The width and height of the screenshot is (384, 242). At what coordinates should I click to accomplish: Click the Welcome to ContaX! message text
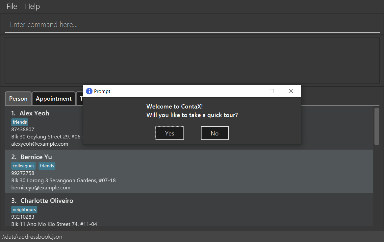coord(175,107)
